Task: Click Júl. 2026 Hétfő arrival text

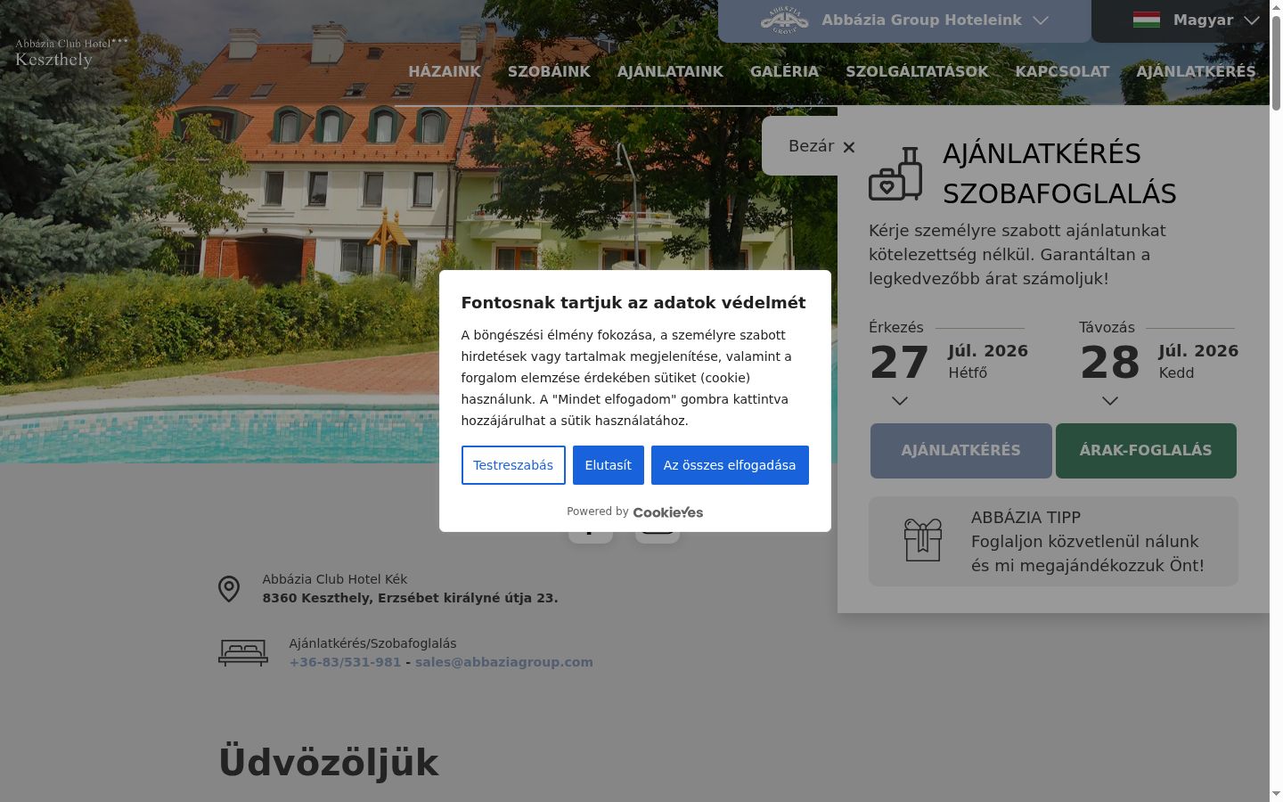Action: coord(988,362)
